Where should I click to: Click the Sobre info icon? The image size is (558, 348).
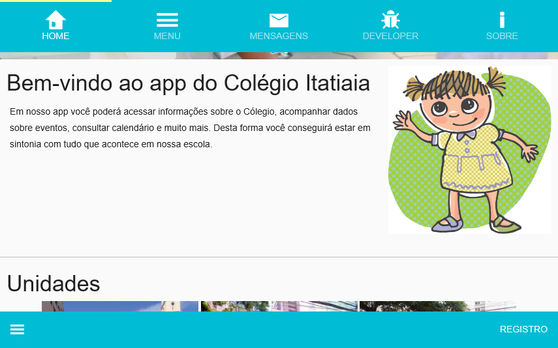[x=502, y=20]
